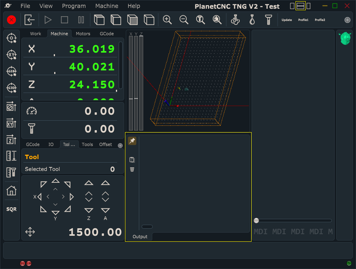Select the G28 position icon in sidebar
Screen dimensions: 356x269
[11, 71]
